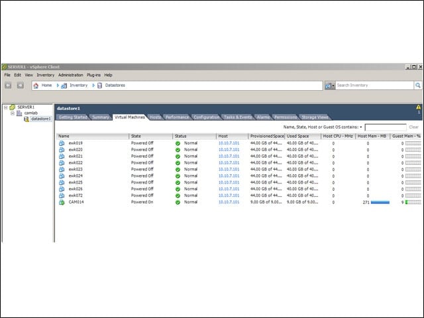Switch to the Performance tab
This screenshot has height=318, width=424.
pos(177,117)
